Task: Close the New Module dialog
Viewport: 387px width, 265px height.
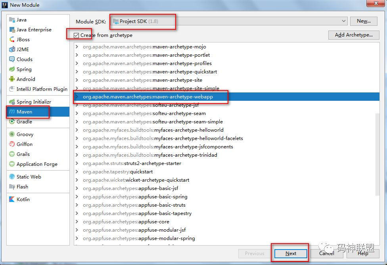Action: (376, 3)
